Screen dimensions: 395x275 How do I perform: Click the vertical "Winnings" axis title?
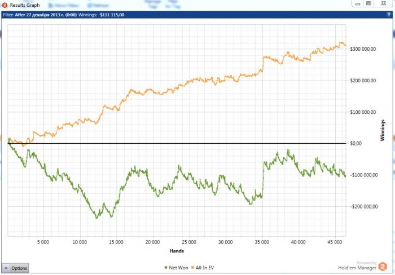click(x=383, y=130)
